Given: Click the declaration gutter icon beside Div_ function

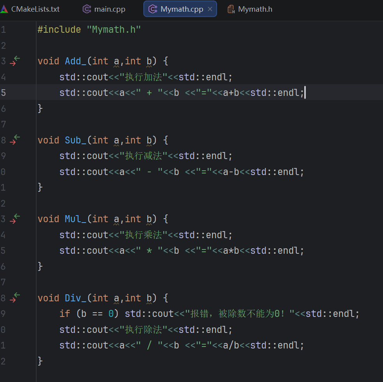Looking at the screenshot, I should click(x=15, y=298).
